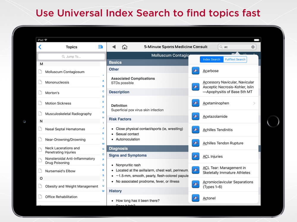Tap ACL Tear Management entry icon
The image size is (297, 222).
pos(196,170)
